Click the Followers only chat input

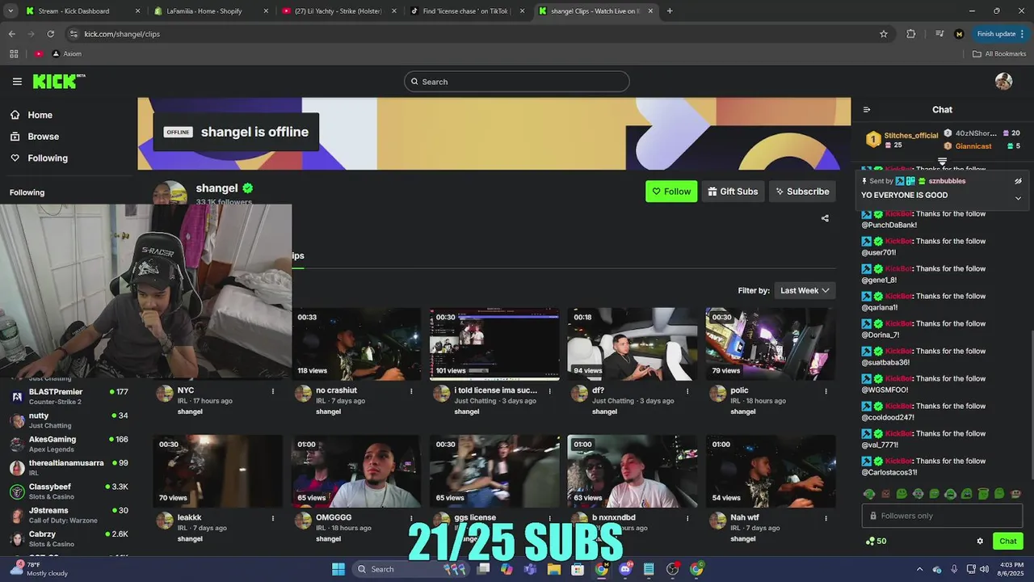pos(942,516)
